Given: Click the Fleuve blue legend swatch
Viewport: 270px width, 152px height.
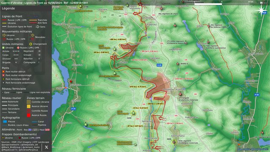Looking at the screenshot, I should coord(5,122).
